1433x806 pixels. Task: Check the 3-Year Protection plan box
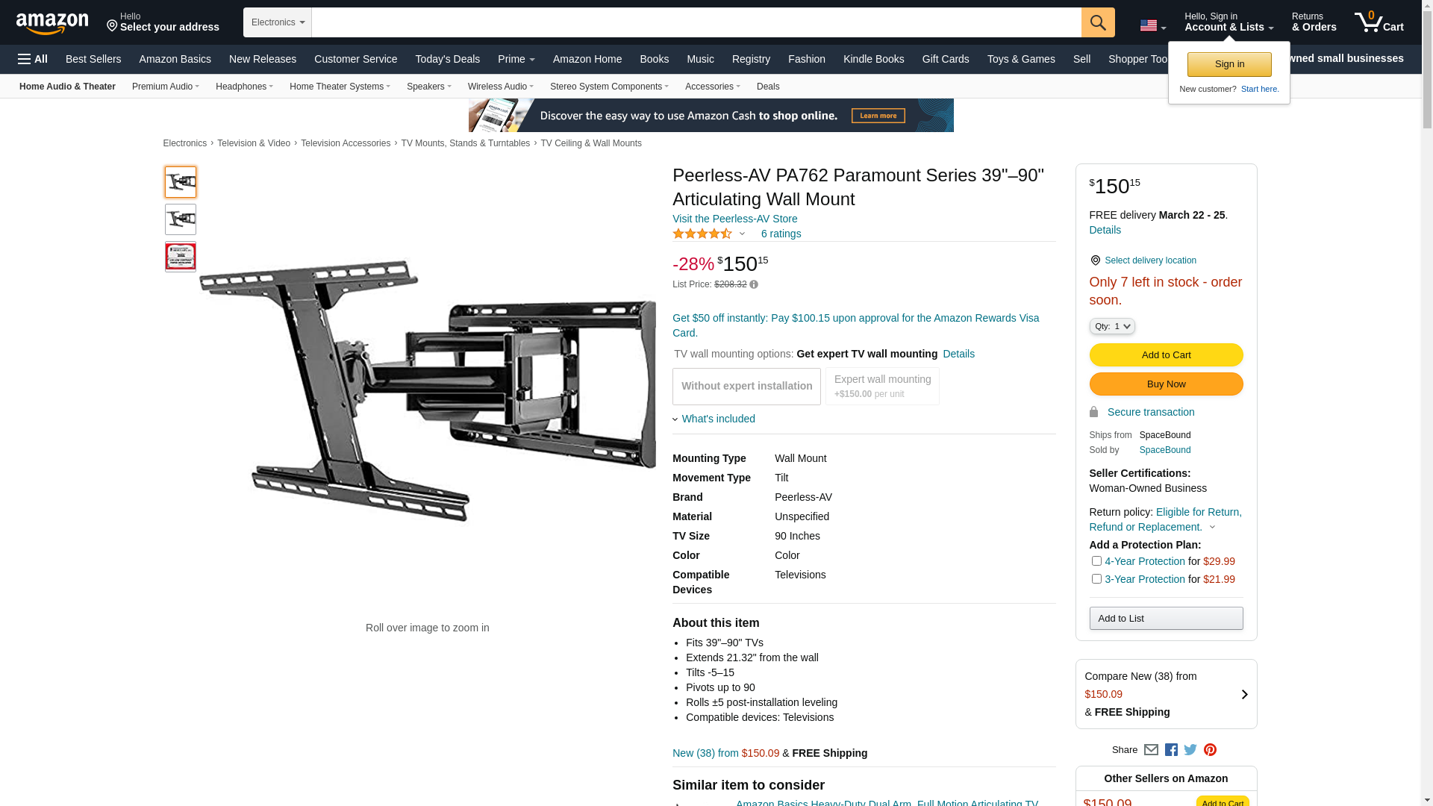click(x=1096, y=578)
